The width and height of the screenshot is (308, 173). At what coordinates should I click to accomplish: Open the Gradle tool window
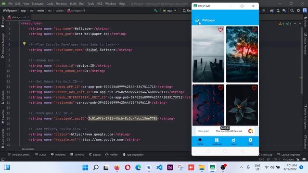[306, 22]
